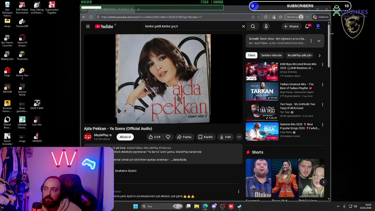Click the "Abone ol" subscribe button

coord(125,137)
